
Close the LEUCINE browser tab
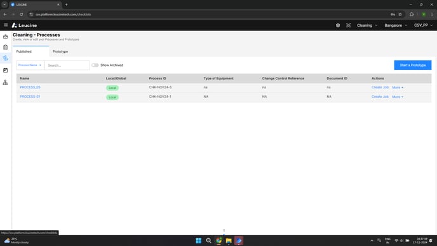coord(58,4)
